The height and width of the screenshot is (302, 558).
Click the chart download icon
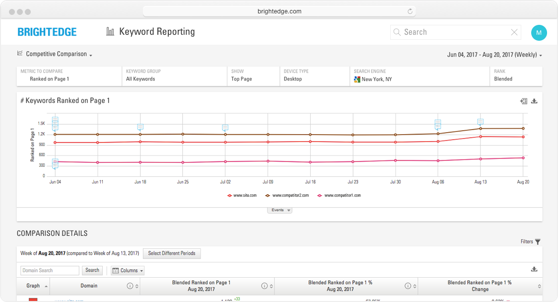coord(534,101)
